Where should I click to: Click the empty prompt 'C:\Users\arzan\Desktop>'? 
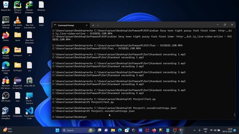click(70, 117)
